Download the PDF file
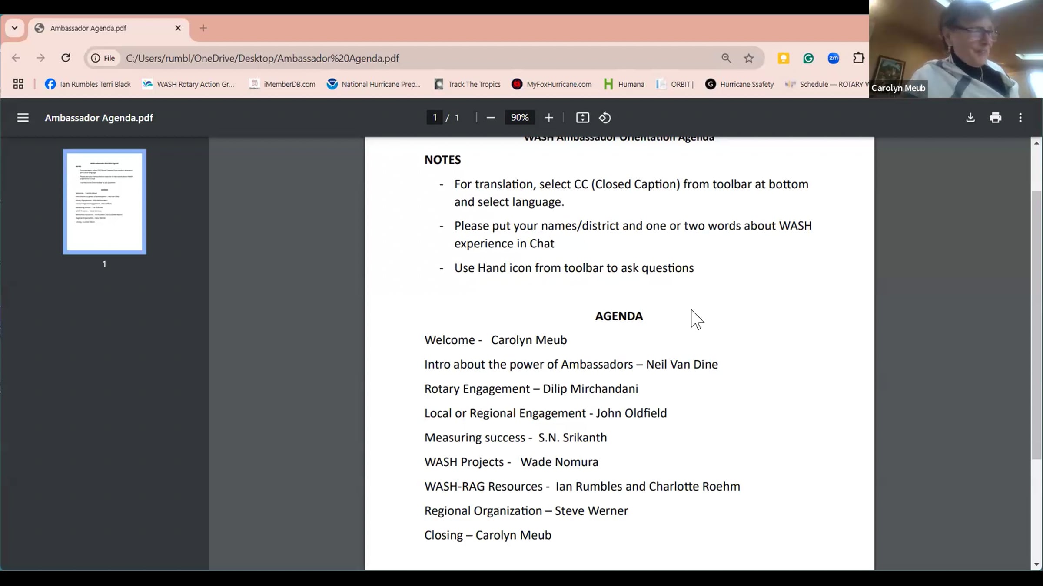The height and width of the screenshot is (586, 1043). 970,118
